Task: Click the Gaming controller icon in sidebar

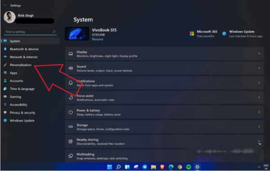Action: coord(5,96)
